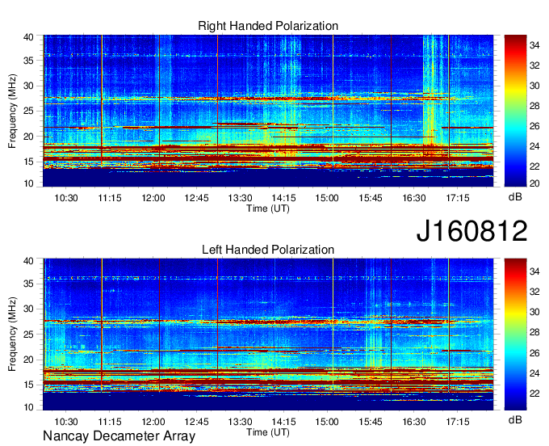Viewport: 549px width, 446px height.
Task: Click the Nancay Decameter Array caption
Action: pos(119,436)
